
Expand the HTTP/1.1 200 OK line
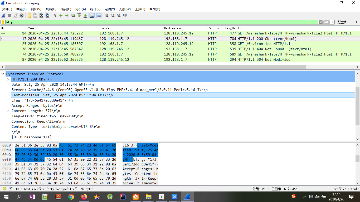pos(8,79)
